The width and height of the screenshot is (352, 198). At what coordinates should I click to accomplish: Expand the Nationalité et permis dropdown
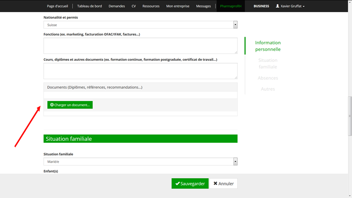[140, 25]
